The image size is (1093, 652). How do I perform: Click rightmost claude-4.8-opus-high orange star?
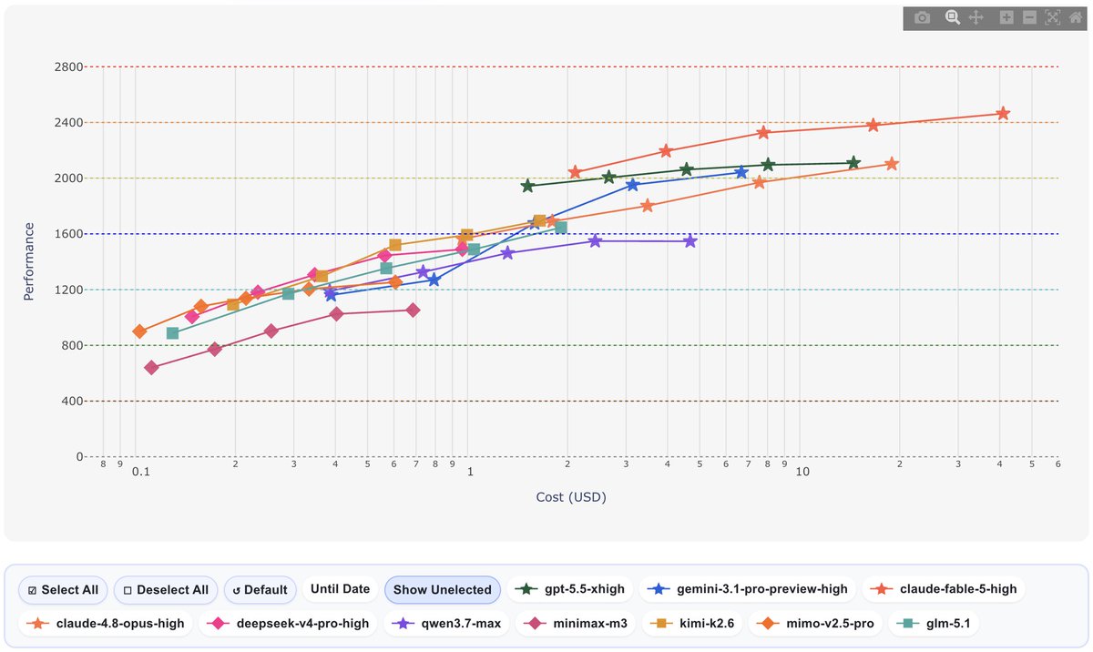tap(892, 163)
